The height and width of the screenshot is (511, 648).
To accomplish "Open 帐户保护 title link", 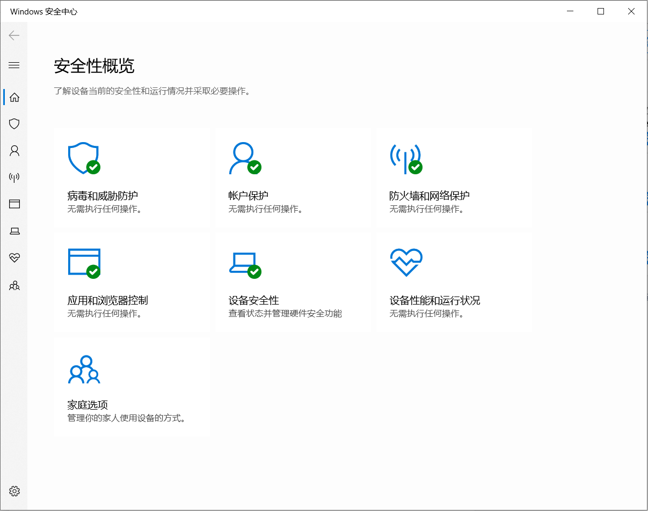I will coord(248,196).
